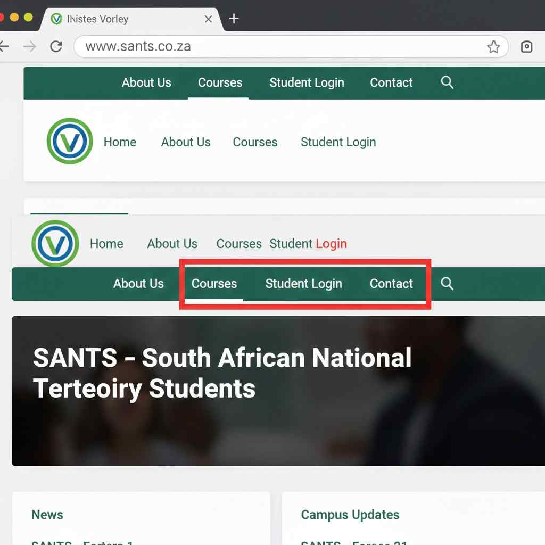The height and width of the screenshot is (545, 545).
Task: Click the forward navigation arrow
Action: 29,46
